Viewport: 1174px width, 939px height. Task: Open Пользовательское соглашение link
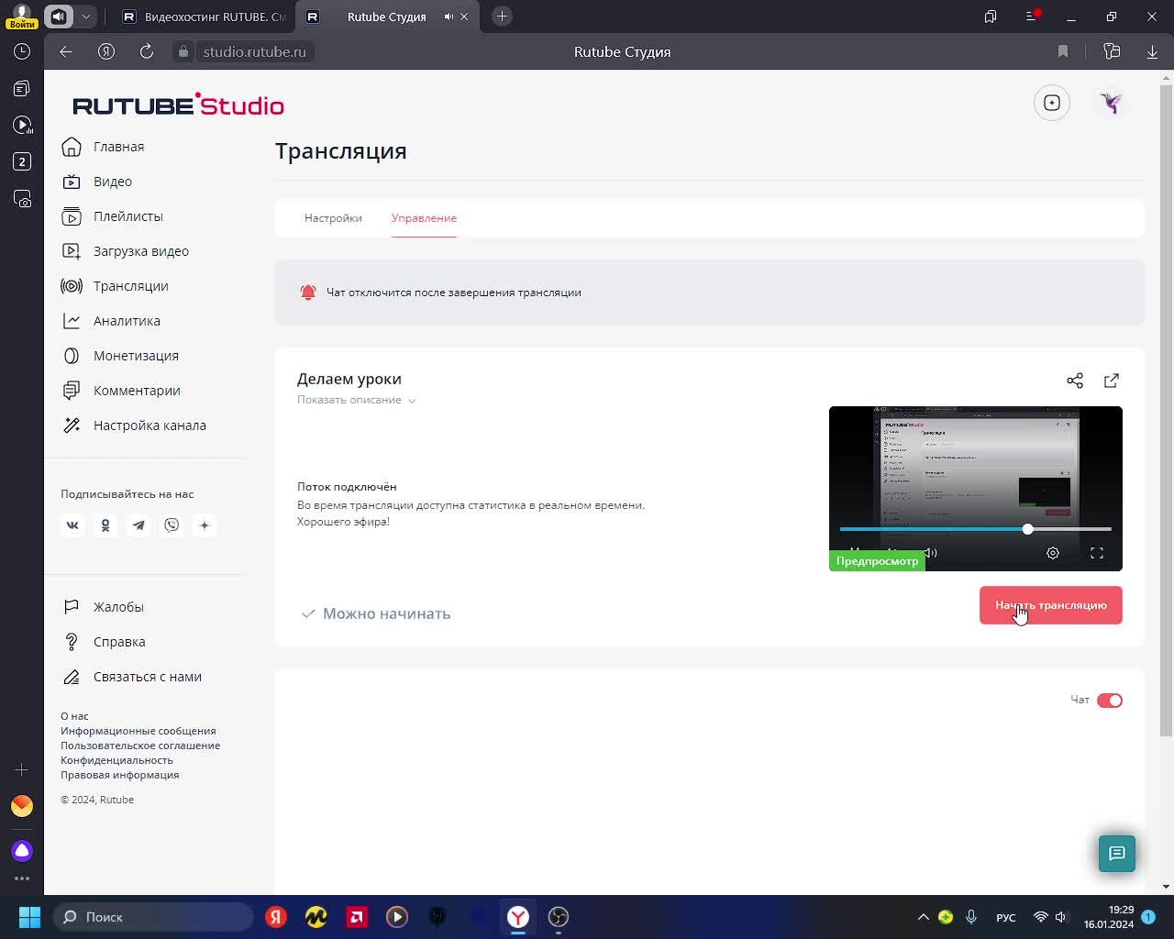(140, 746)
